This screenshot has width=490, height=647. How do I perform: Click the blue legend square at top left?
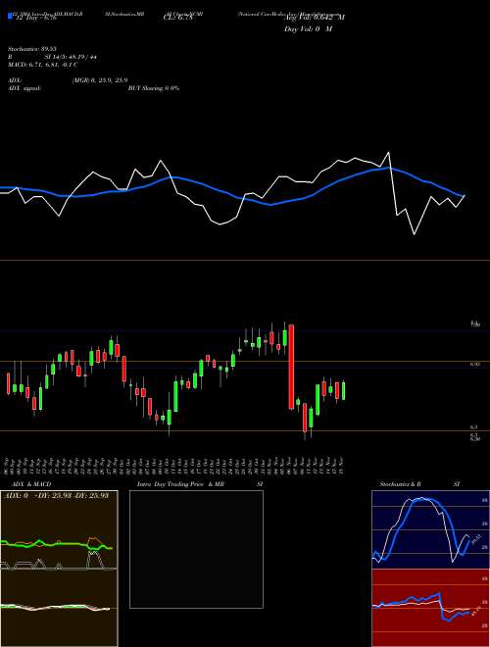(10, 17)
